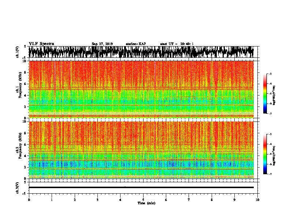
Task: Select the date text "Sep. 27, 2019"
Action: pyautogui.click(x=102, y=44)
